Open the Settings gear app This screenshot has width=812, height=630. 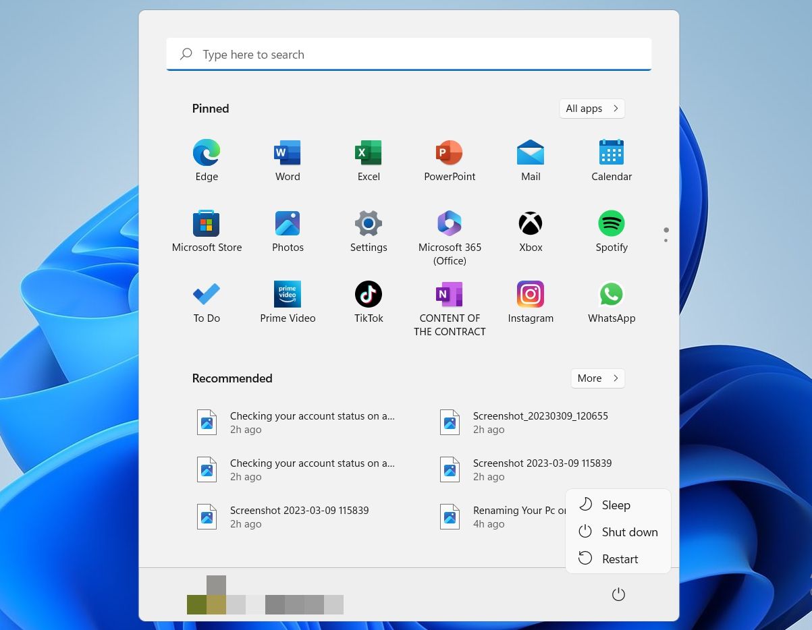tap(369, 224)
